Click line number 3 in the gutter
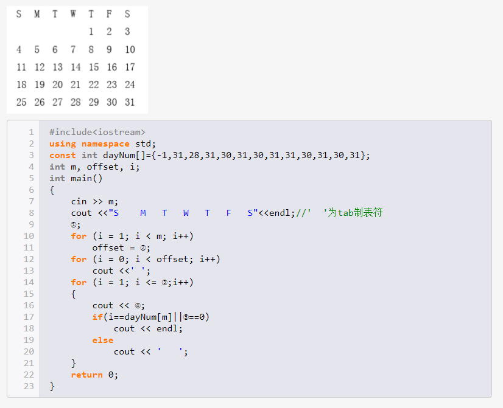The image size is (503, 408). (x=32, y=155)
